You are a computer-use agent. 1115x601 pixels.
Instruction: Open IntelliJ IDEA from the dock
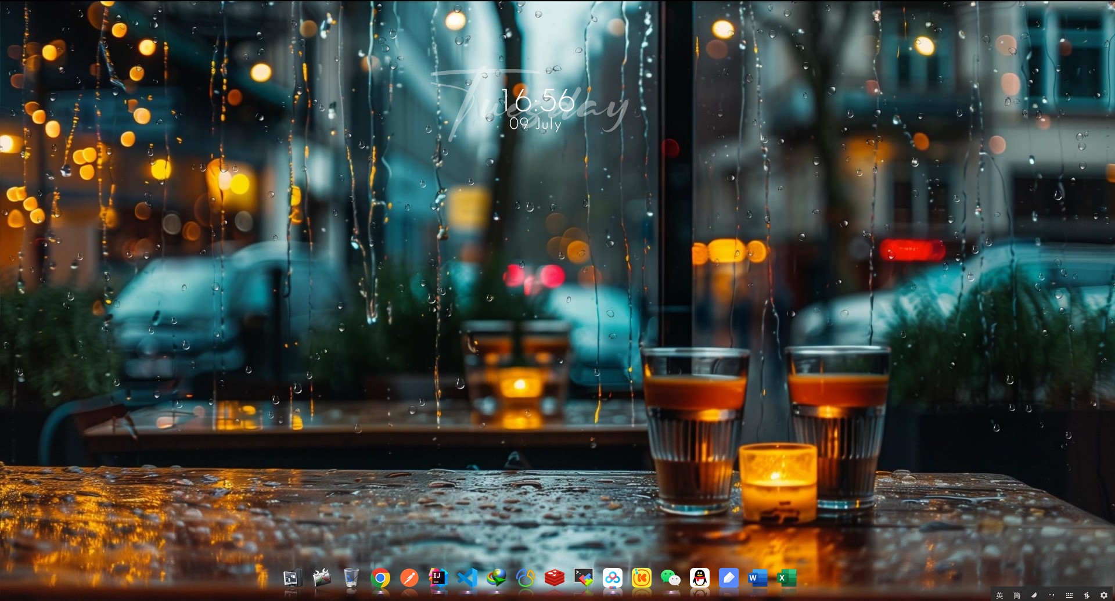pos(438,578)
